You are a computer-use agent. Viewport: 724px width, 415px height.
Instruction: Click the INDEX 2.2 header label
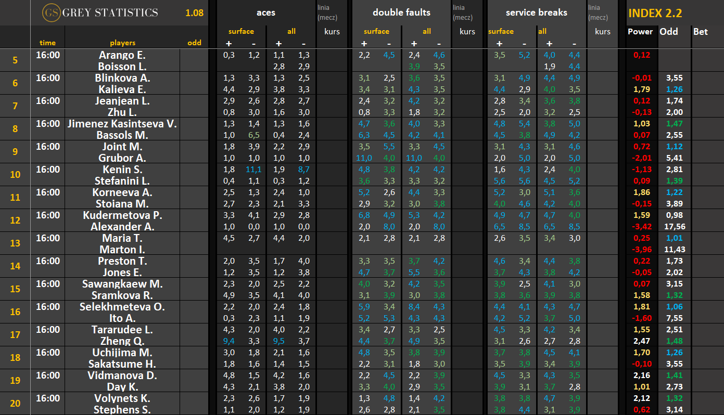(655, 14)
